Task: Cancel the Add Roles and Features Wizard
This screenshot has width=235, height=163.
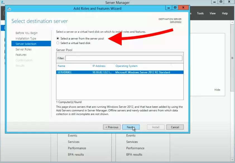Action: (175, 127)
